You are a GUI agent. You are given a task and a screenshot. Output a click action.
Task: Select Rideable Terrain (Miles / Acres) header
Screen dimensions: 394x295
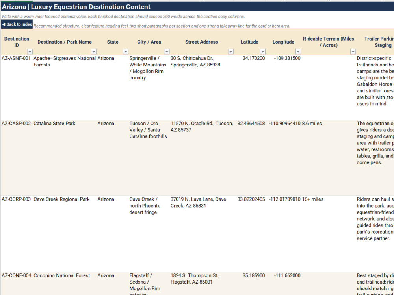pyautogui.click(x=329, y=42)
